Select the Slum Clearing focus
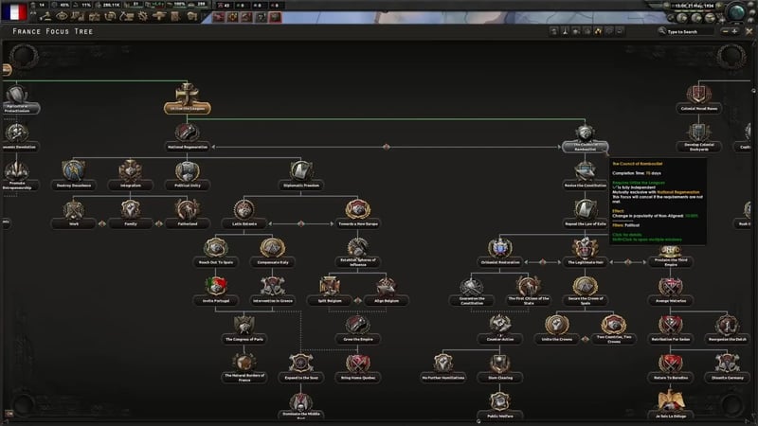This screenshot has height=426, width=758. pos(500,368)
